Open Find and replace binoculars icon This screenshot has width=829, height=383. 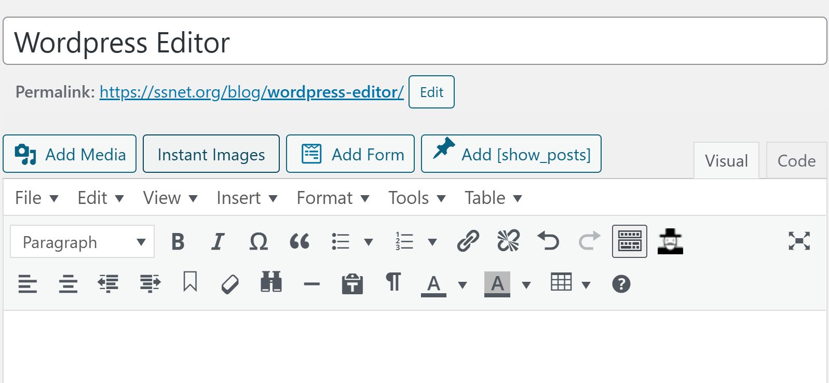click(271, 283)
